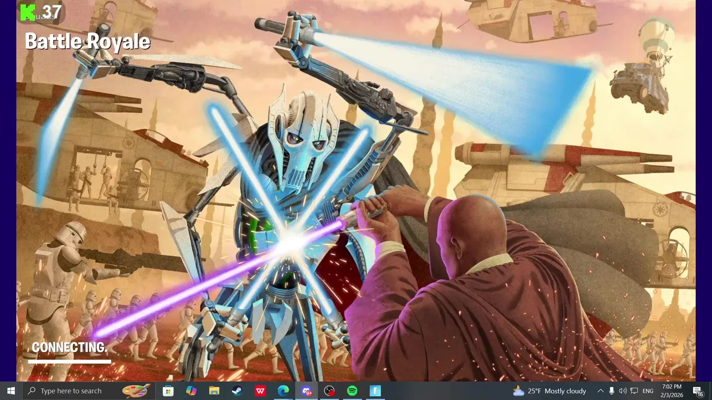This screenshot has height=400, width=712.
Task: Open the volume control tray icon
Action: (622, 391)
